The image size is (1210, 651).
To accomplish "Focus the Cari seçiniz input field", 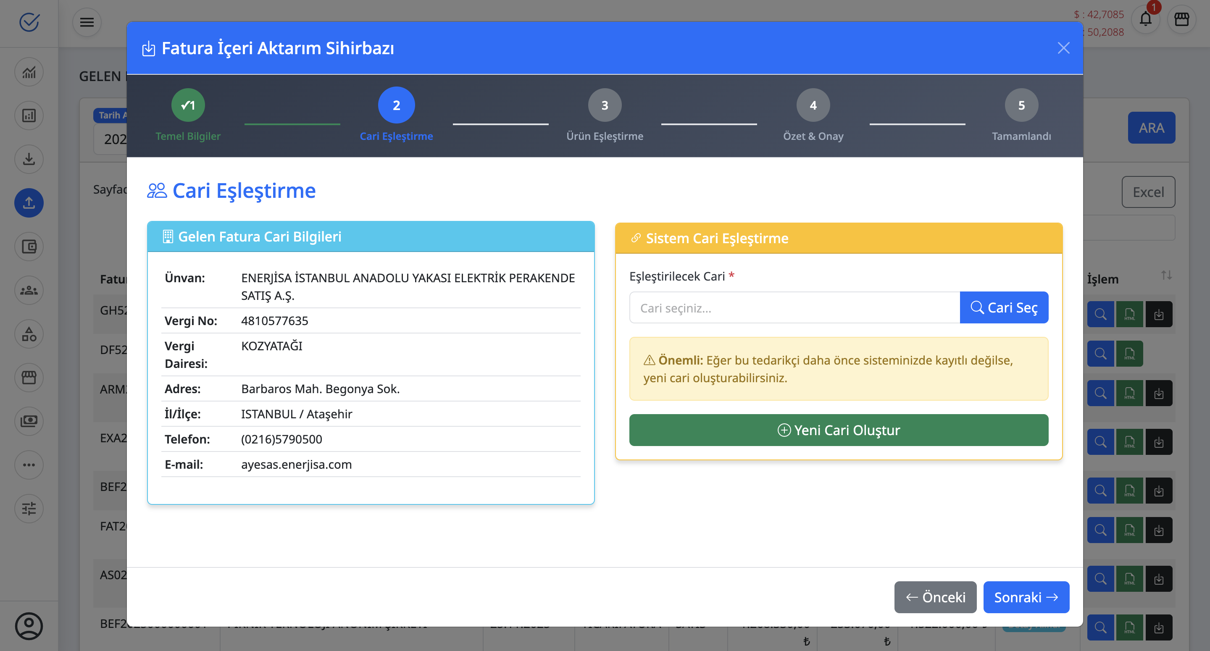I will (x=794, y=308).
